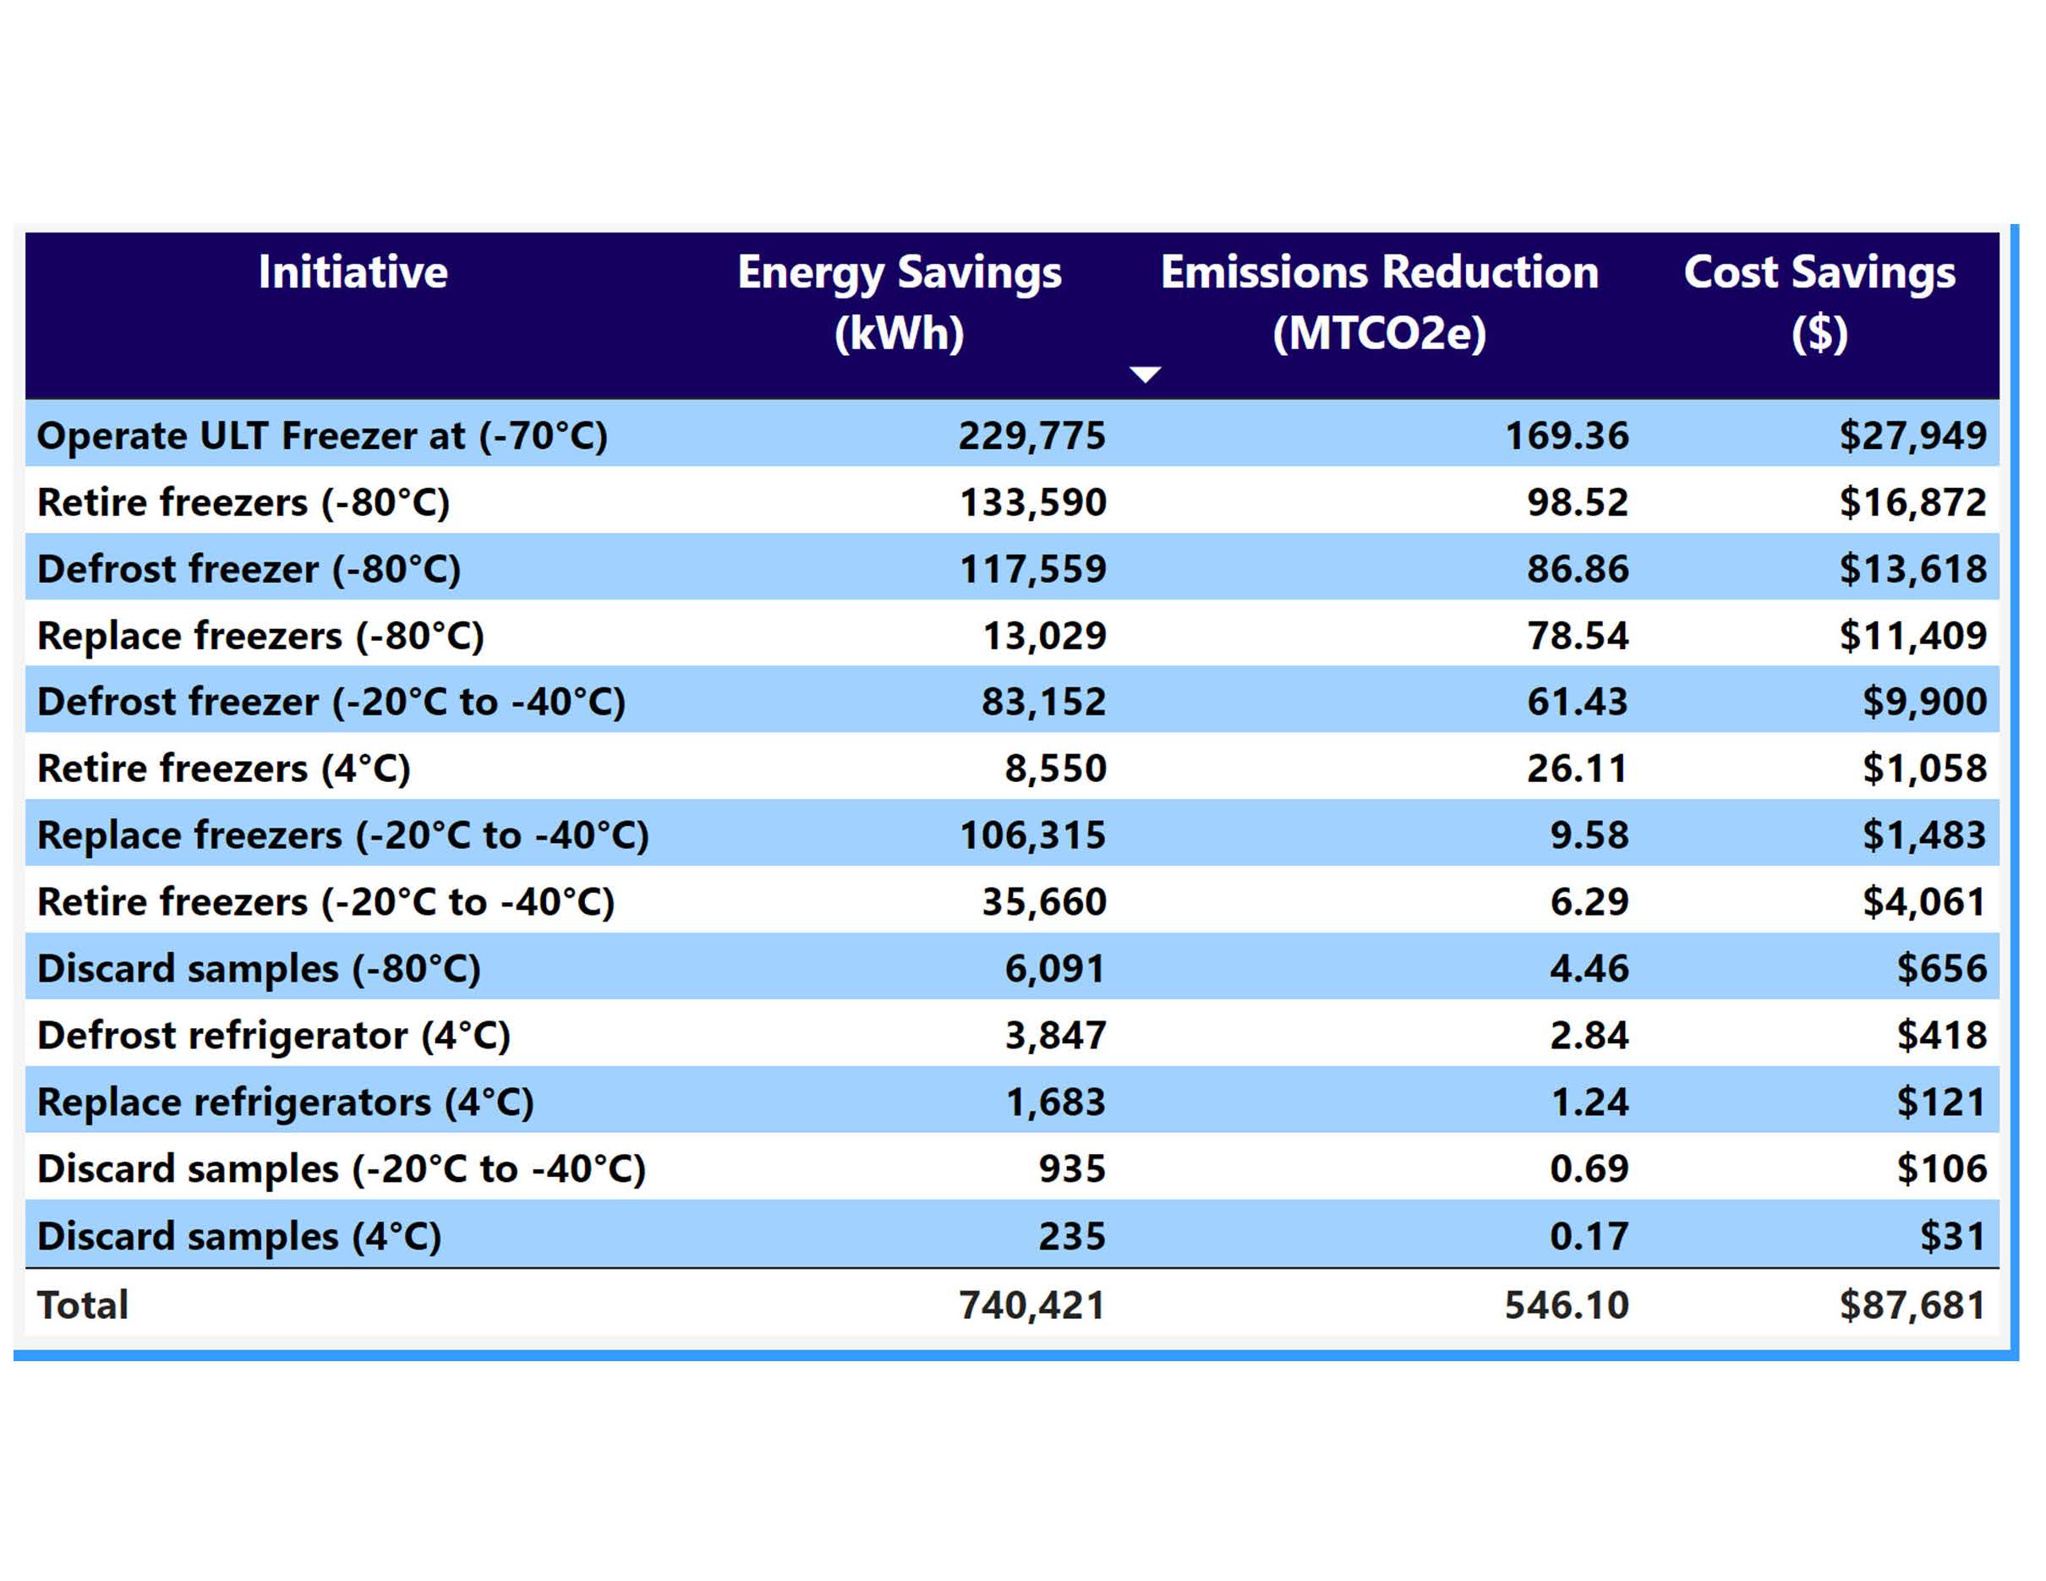This screenshot has width=2046, height=1581.
Task: Click cost savings value $4,061
Action: coord(1924,902)
